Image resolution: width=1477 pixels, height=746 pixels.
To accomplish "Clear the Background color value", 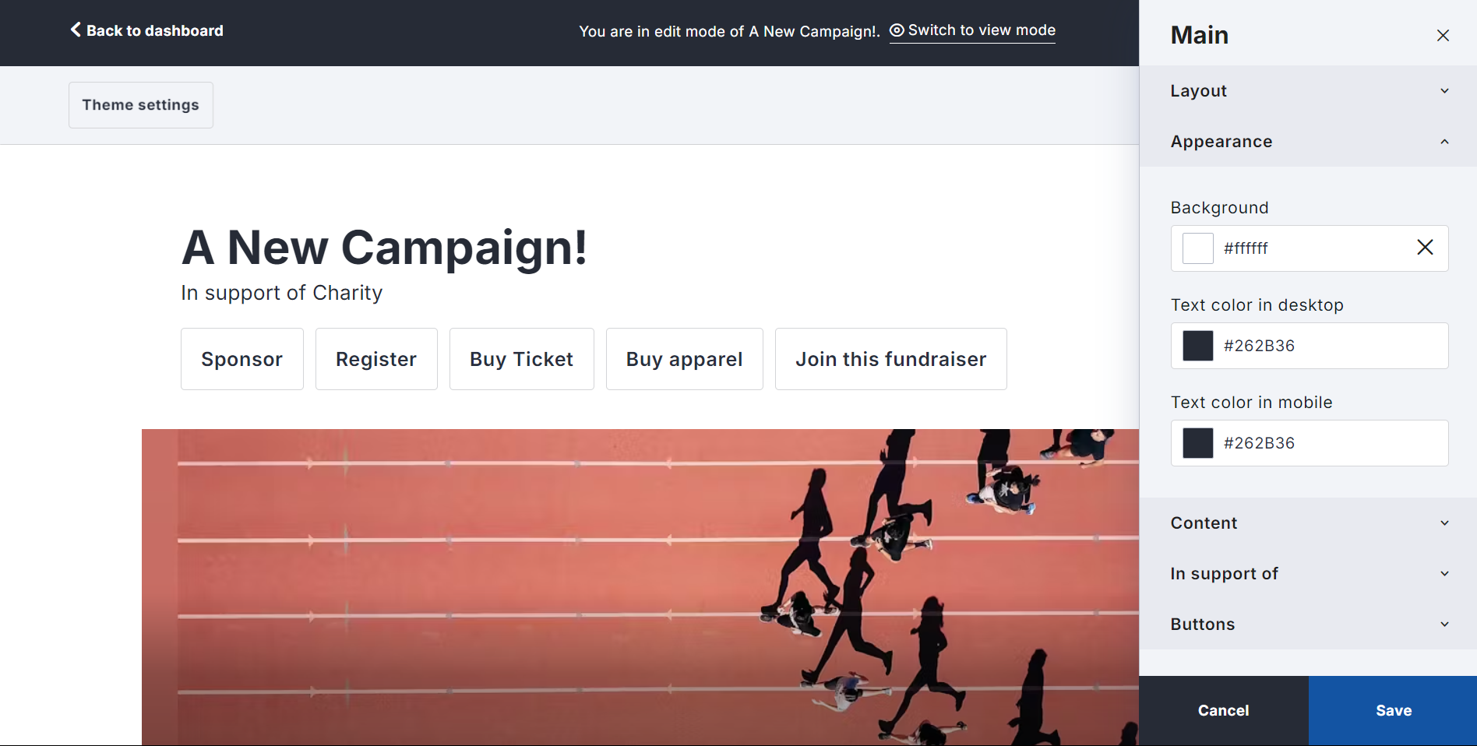I will (x=1425, y=248).
